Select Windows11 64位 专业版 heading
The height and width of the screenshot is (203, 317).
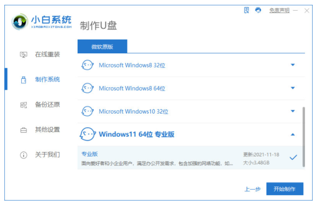pyautogui.click(x=136, y=134)
